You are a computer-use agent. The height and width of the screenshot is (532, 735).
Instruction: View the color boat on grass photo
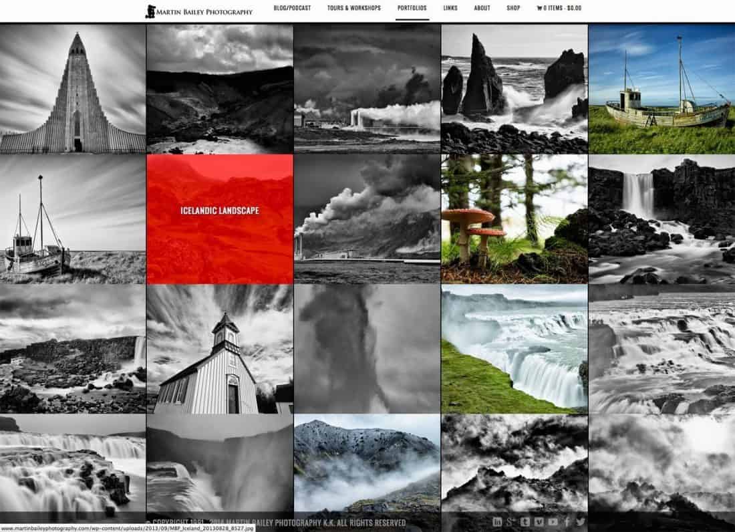661,89
